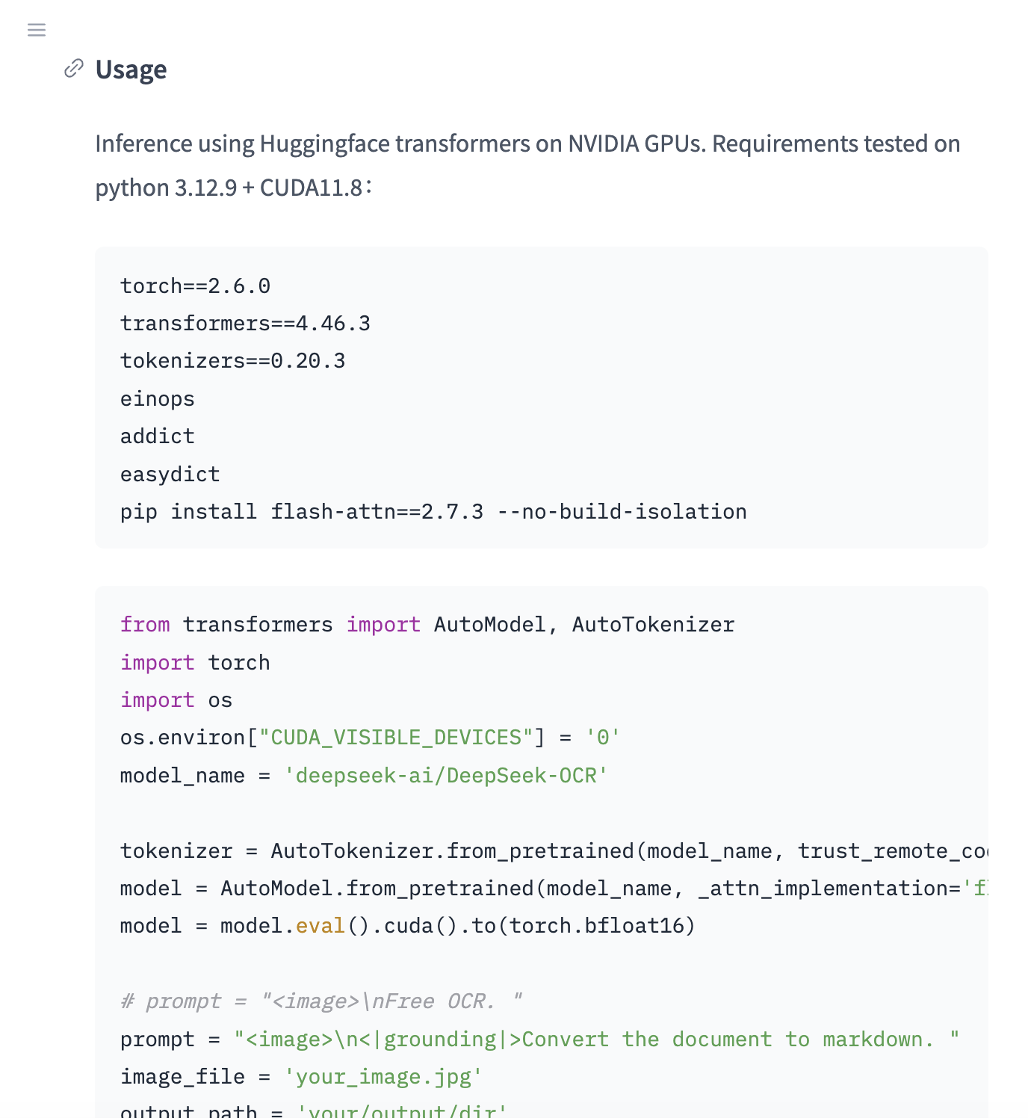Click the Usage section heading

131,70
